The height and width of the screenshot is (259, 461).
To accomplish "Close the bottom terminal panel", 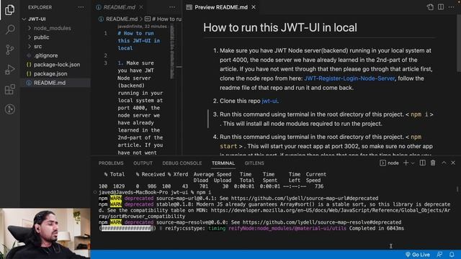I will [453, 163].
